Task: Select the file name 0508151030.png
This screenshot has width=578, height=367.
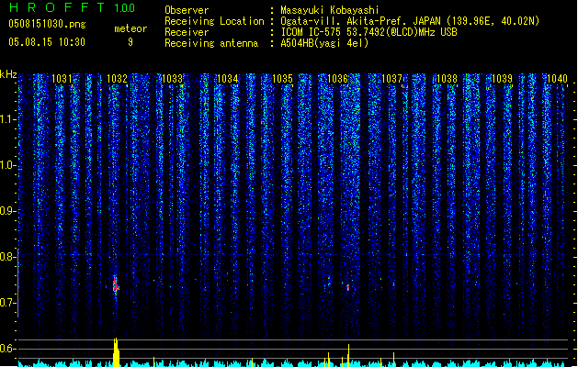Action: (47, 24)
